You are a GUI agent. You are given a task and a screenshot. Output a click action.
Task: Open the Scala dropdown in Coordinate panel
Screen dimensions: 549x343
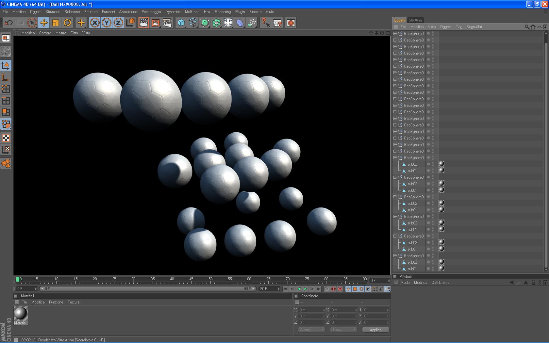pyautogui.click(x=343, y=330)
